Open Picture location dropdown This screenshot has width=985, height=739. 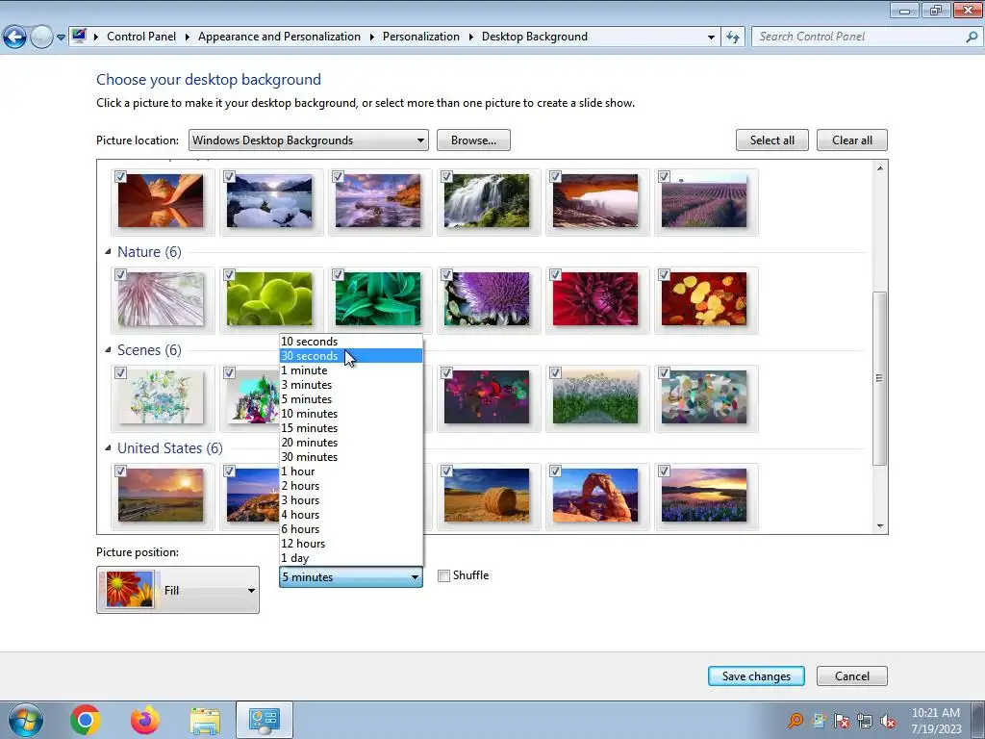pyautogui.click(x=309, y=140)
